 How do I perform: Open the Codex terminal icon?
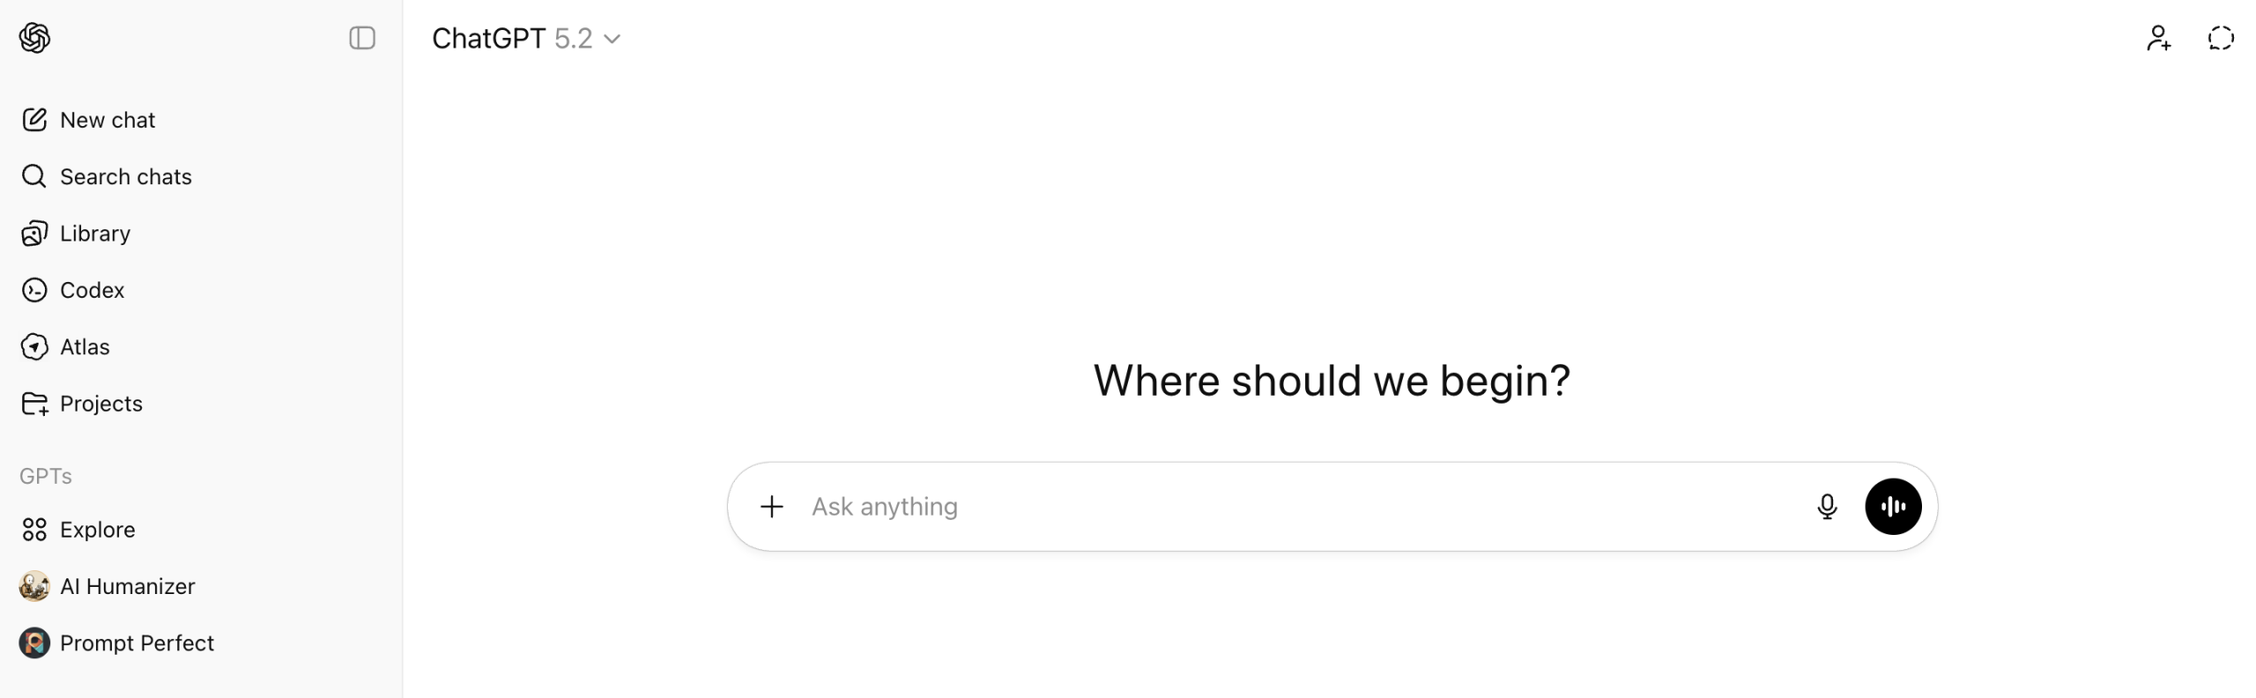pos(34,290)
